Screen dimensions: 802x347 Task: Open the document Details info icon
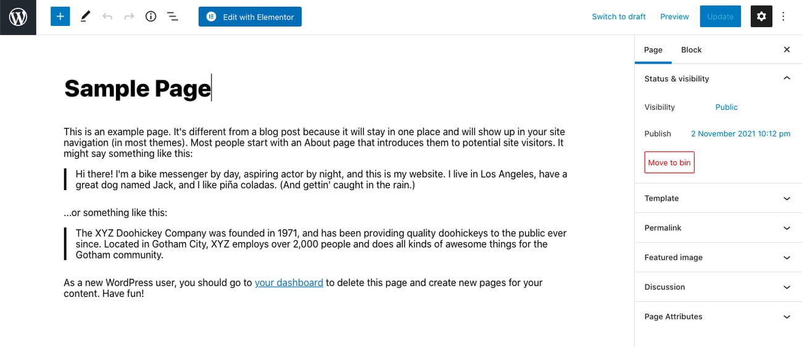151,17
